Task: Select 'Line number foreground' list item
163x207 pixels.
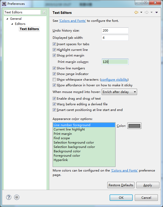Action: [x=84, y=125]
